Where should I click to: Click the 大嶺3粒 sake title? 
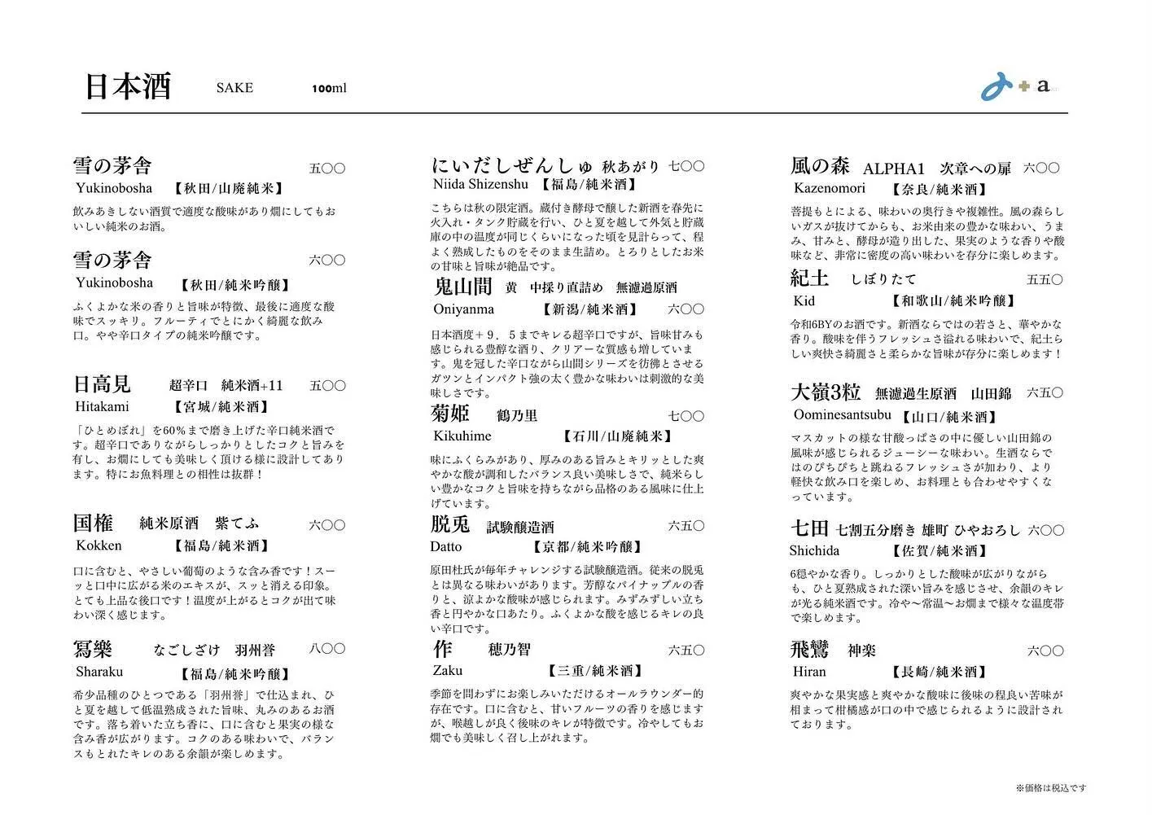826,392
